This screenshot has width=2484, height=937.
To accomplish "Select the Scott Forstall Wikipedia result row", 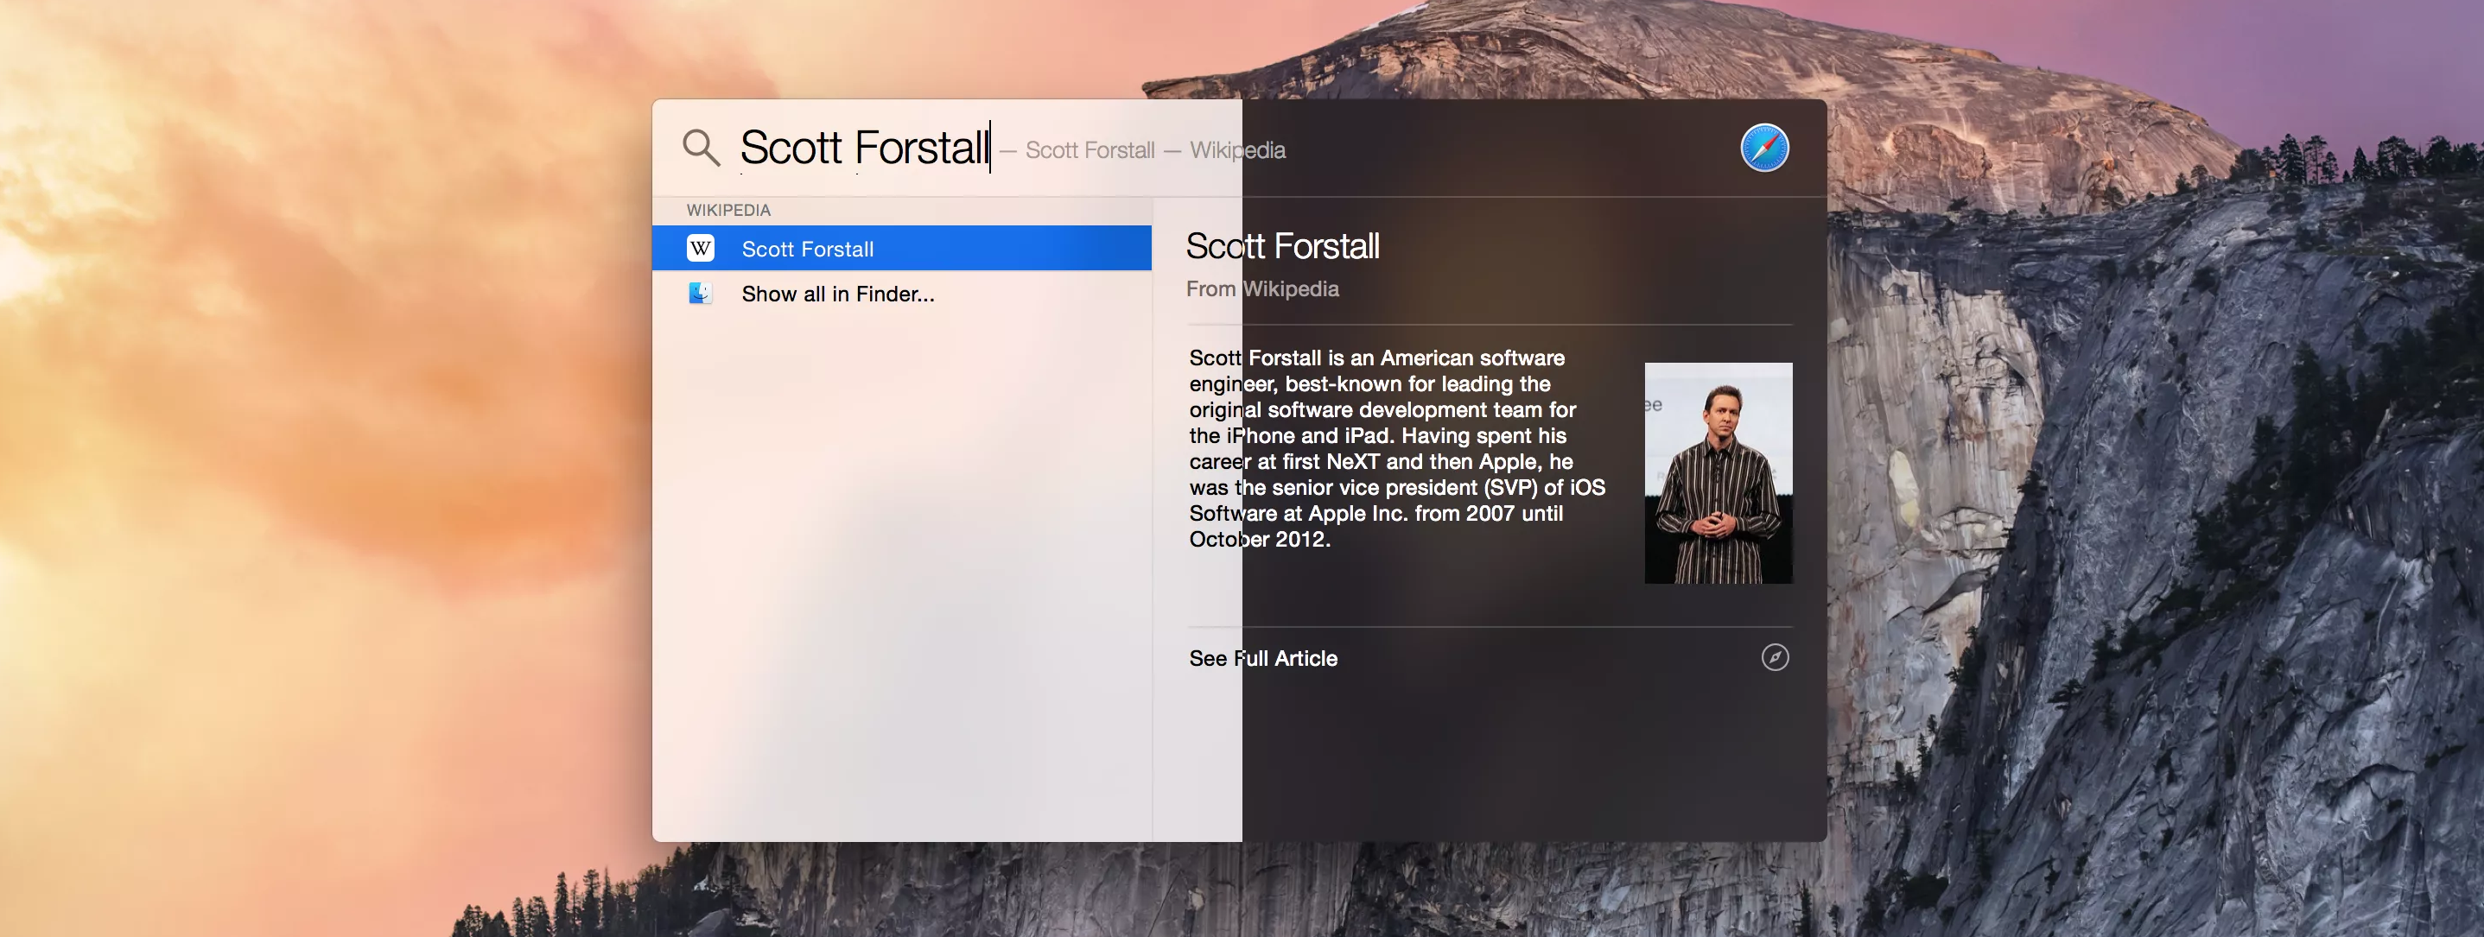I will tap(902, 249).
